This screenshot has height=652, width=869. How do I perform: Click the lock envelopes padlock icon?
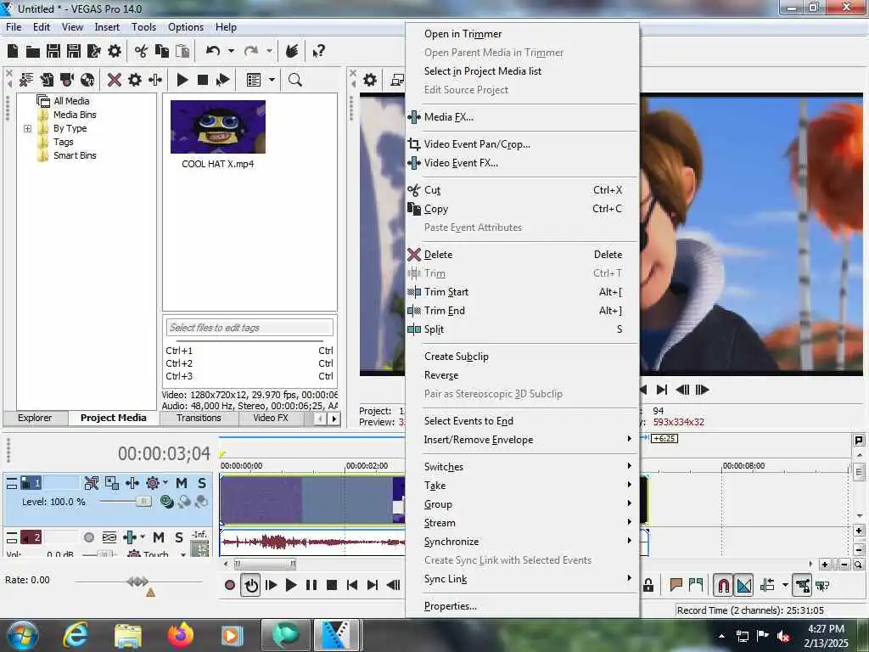(x=648, y=585)
